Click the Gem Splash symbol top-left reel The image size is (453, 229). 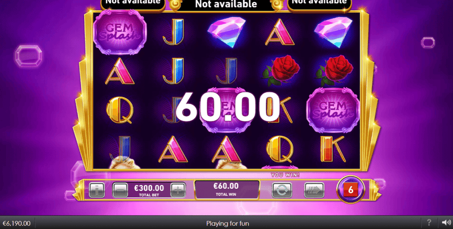pyautogui.click(x=120, y=32)
